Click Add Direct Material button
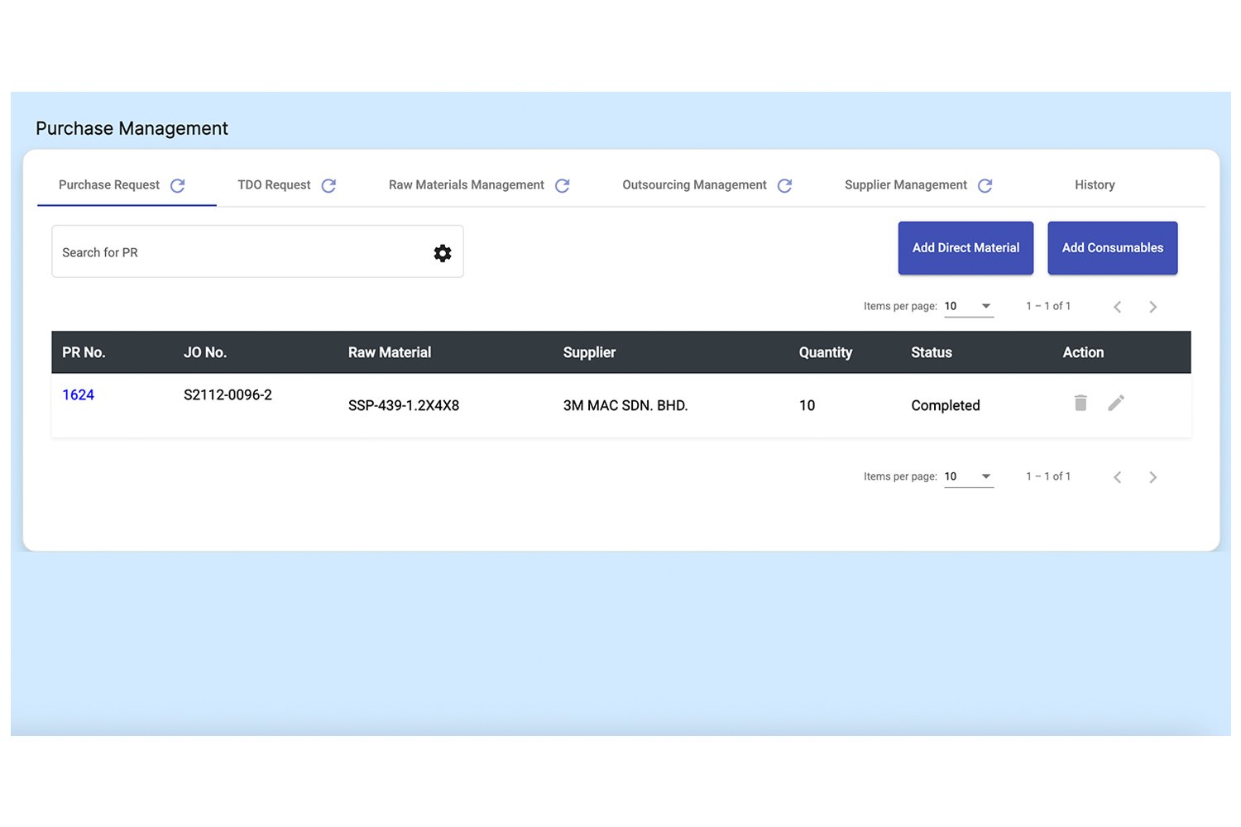The width and height of the screenshot is (1241, 827). pyautogui.click(x=965, y=248)
